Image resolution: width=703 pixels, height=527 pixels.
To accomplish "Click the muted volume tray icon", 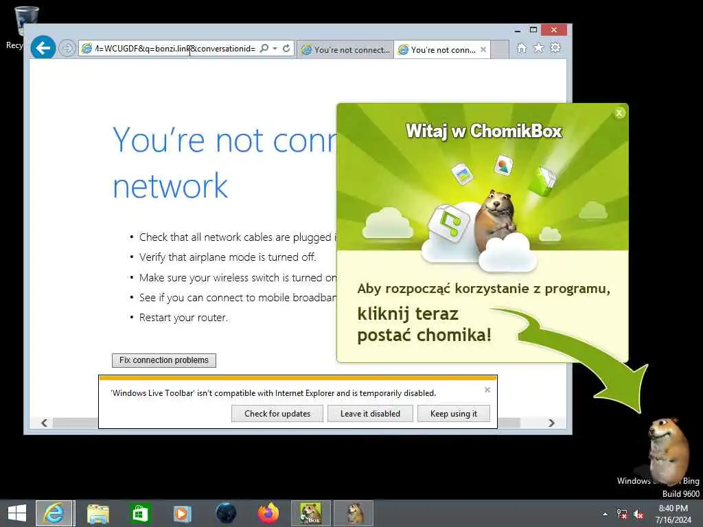I will coord(638,514).
